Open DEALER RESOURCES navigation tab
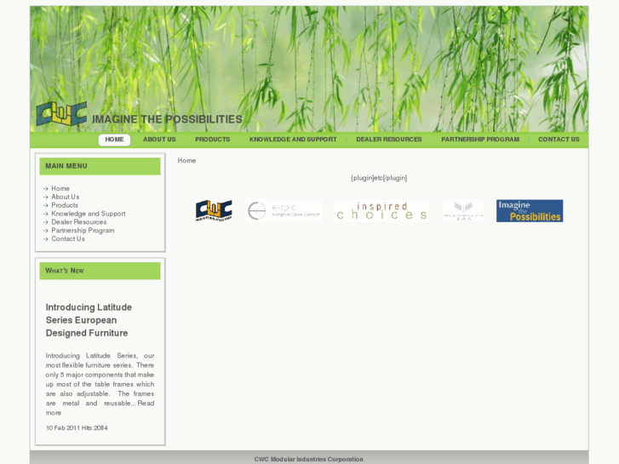Viewport: 619px width, 464px height. click(x=389, y=140)
